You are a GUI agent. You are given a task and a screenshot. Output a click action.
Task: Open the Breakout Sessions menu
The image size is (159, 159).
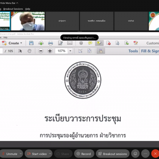[13, 9]
